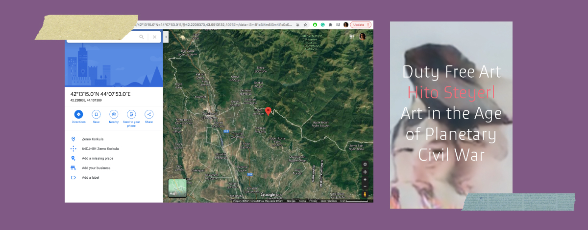Bookmark the page with the star icon
This screenshot has width=588, height=230.
pos(305,24)
